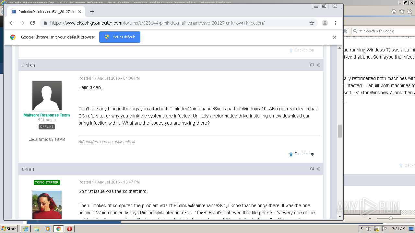Open Chrome's three-dot menu
Screen dimensions: 415x233
coord(336,23)
